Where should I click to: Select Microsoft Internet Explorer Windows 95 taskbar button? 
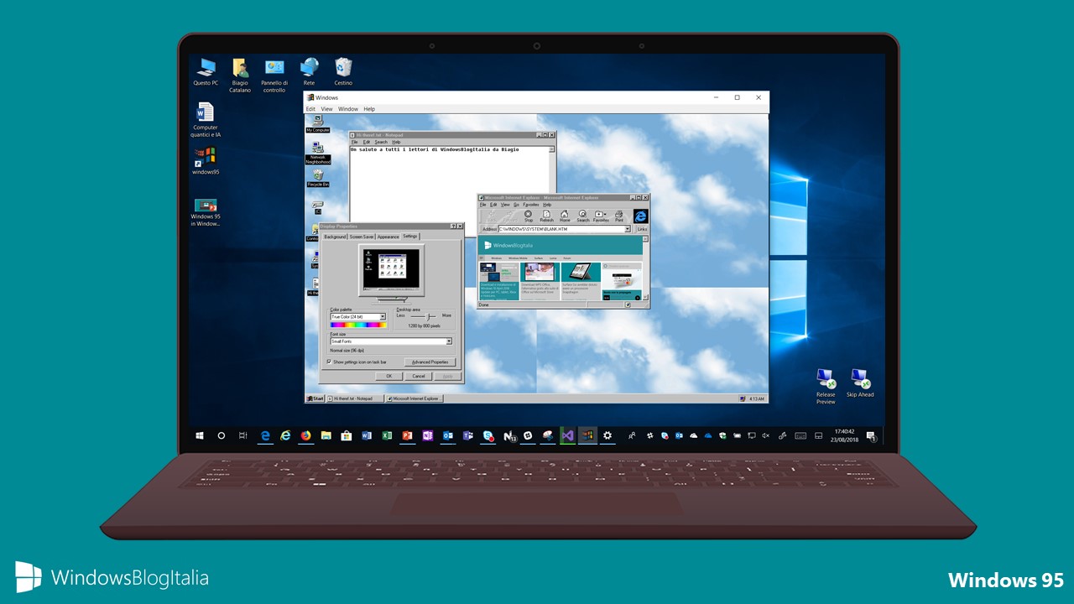414,398
